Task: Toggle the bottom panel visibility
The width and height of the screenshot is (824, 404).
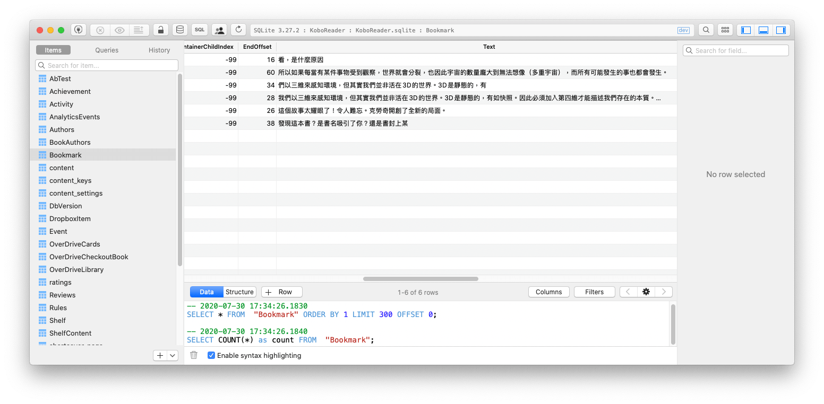Action: point(763,30)
